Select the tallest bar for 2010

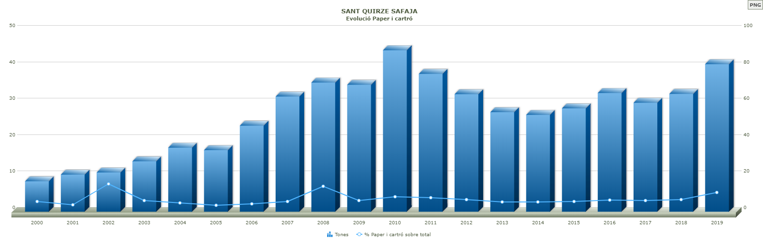(x=395, y=128)
